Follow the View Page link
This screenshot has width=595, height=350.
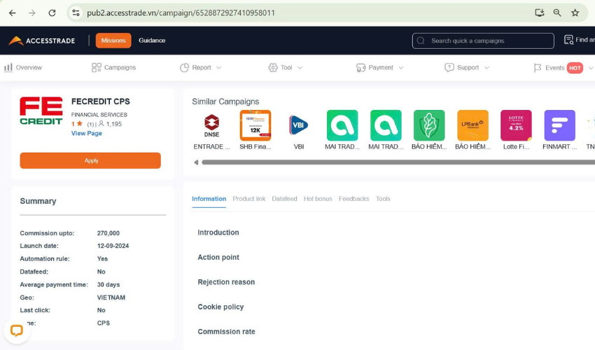pos(87,133)
